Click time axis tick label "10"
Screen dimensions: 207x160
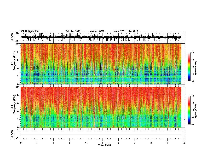pos(184,143)
